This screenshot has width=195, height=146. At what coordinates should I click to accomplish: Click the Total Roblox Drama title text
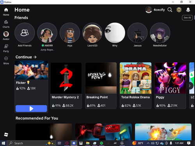(x=135, y=97)
